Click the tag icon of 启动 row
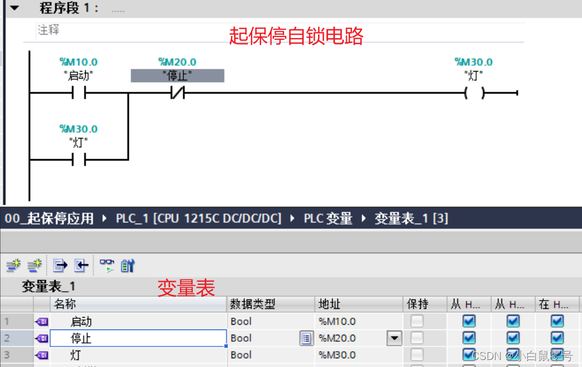 point(42,321)
